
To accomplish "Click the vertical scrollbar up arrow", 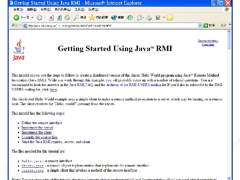I will [229, 32].
